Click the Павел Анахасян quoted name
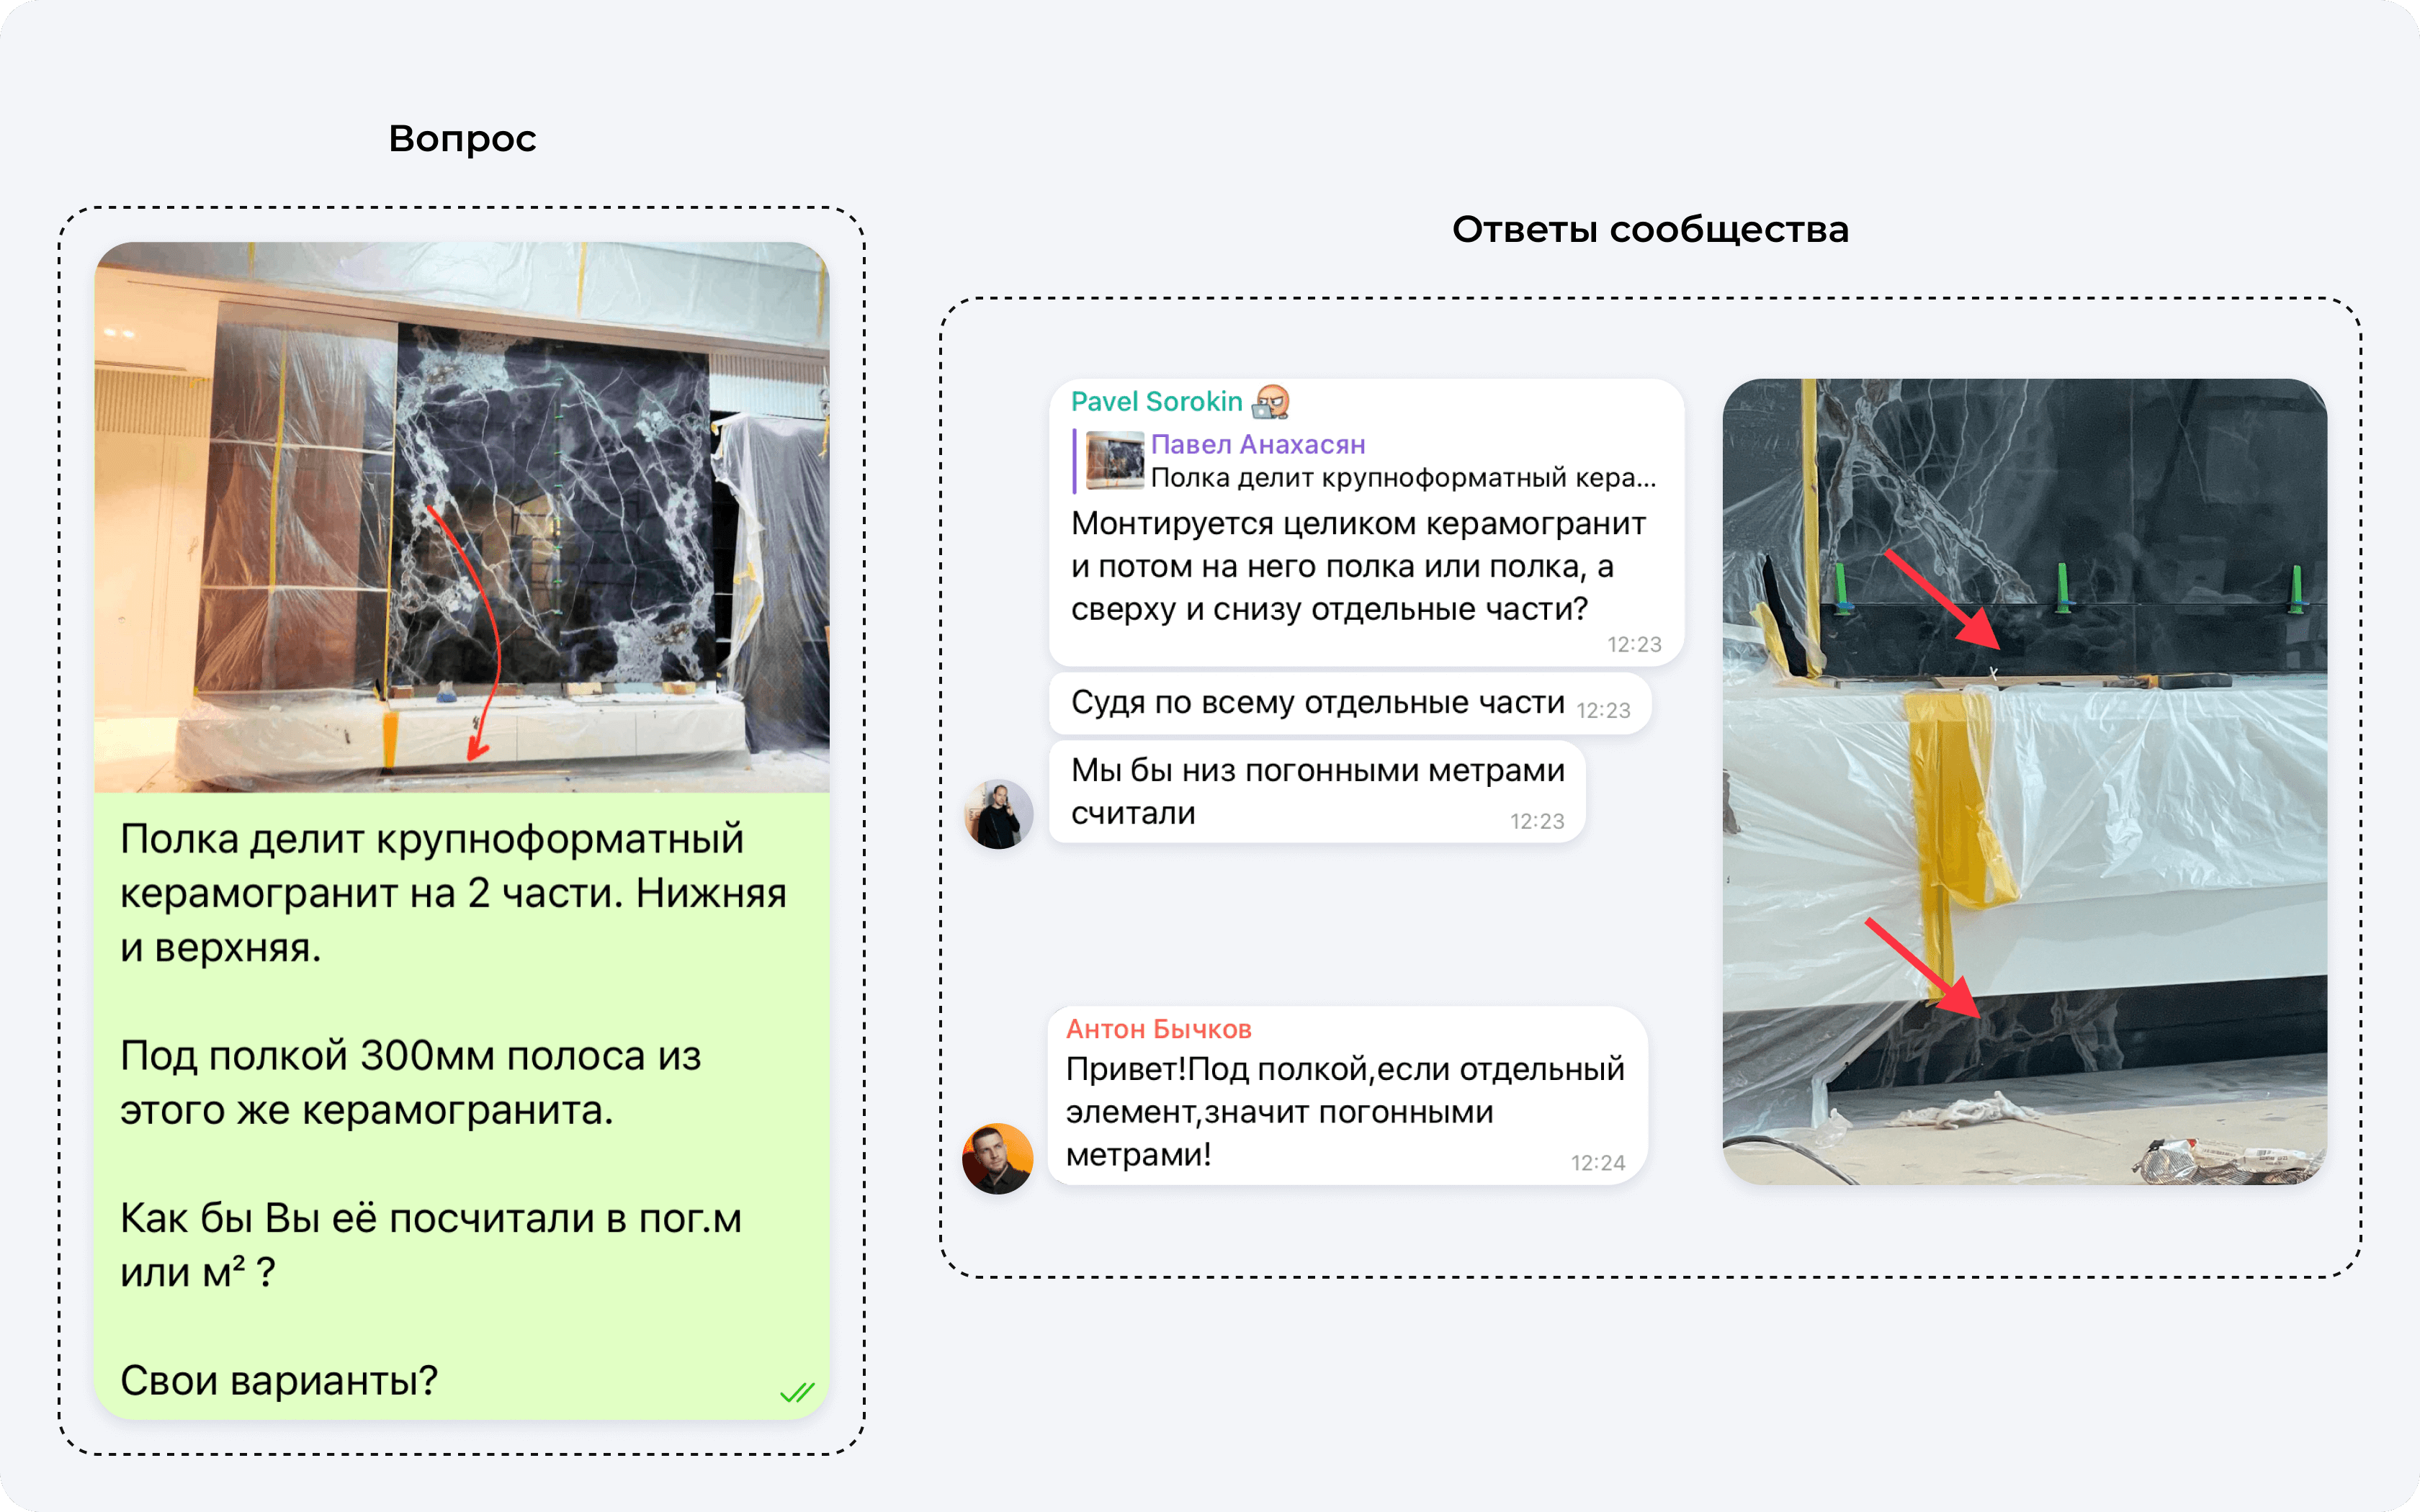 coord(1257,444)
